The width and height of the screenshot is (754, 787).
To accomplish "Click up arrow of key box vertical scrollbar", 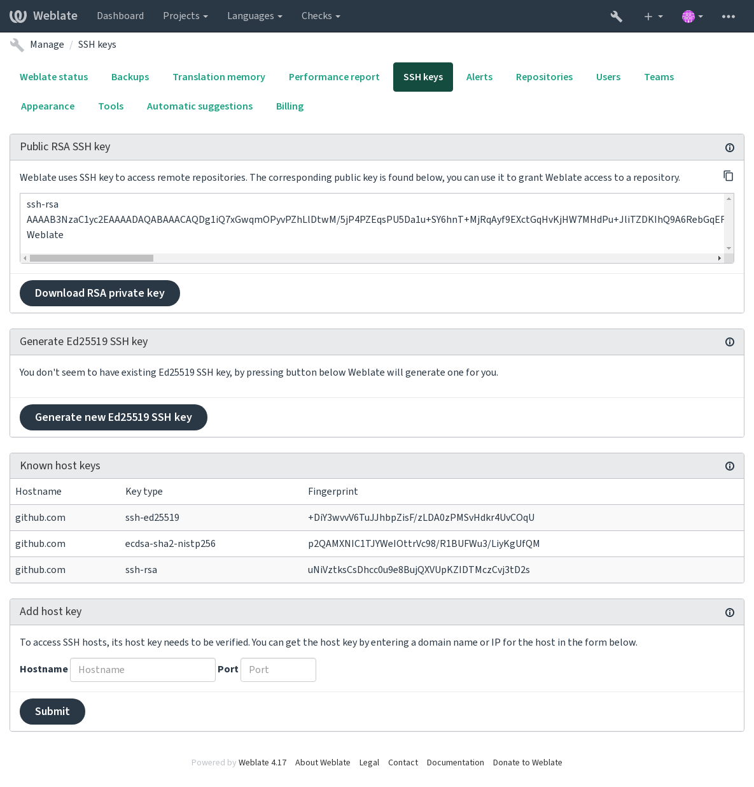I will 729,199.
